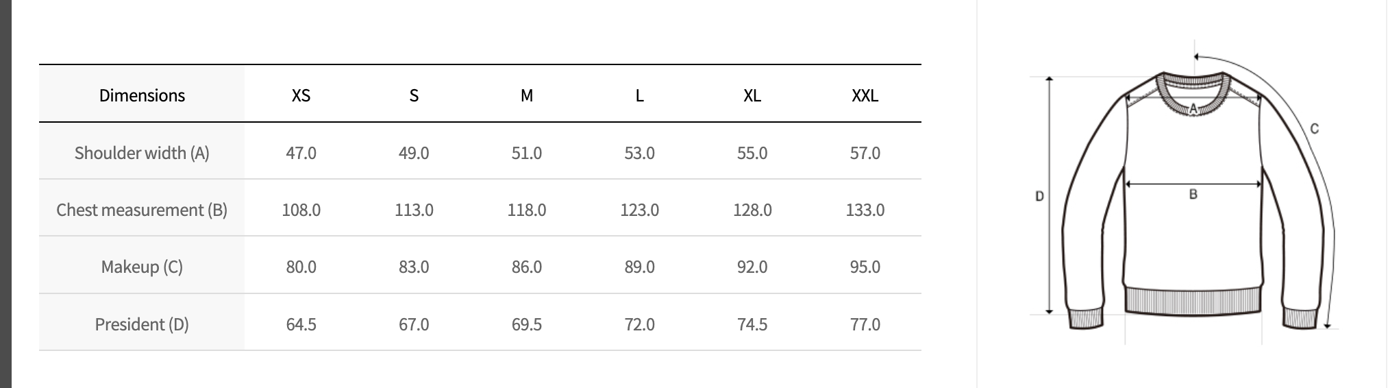Image resolution: width=1388 pixels, height=388 pixels.
Task: Click the M size column header
Action: click(x=526, y=95)
